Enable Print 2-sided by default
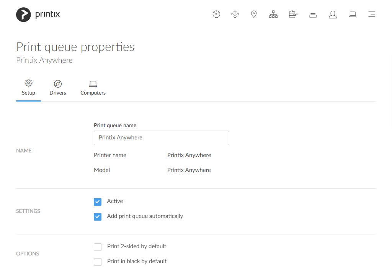This screenshot has width=392, height=275. (98, 247)
